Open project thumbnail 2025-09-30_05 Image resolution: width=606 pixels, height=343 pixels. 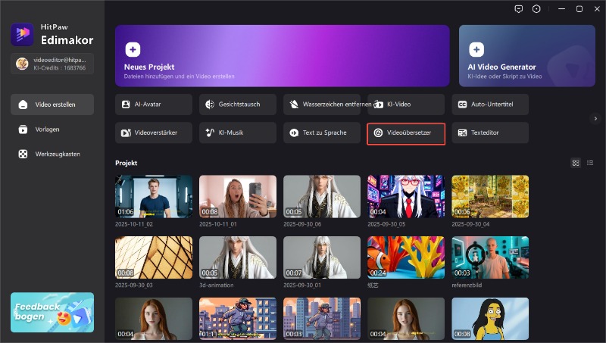(x=406, y=197)
